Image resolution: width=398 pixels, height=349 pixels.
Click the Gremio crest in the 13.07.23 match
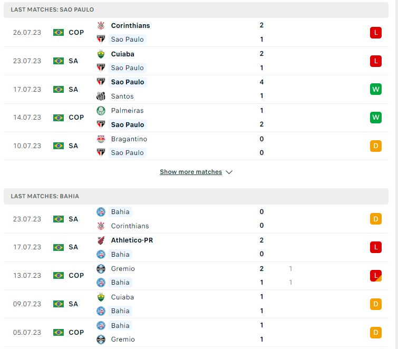pos(101,269)
